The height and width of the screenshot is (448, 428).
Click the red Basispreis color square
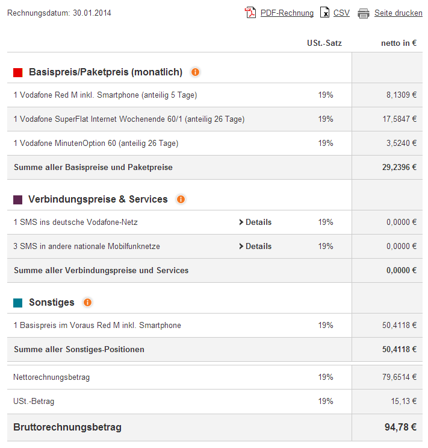(18, 73)
